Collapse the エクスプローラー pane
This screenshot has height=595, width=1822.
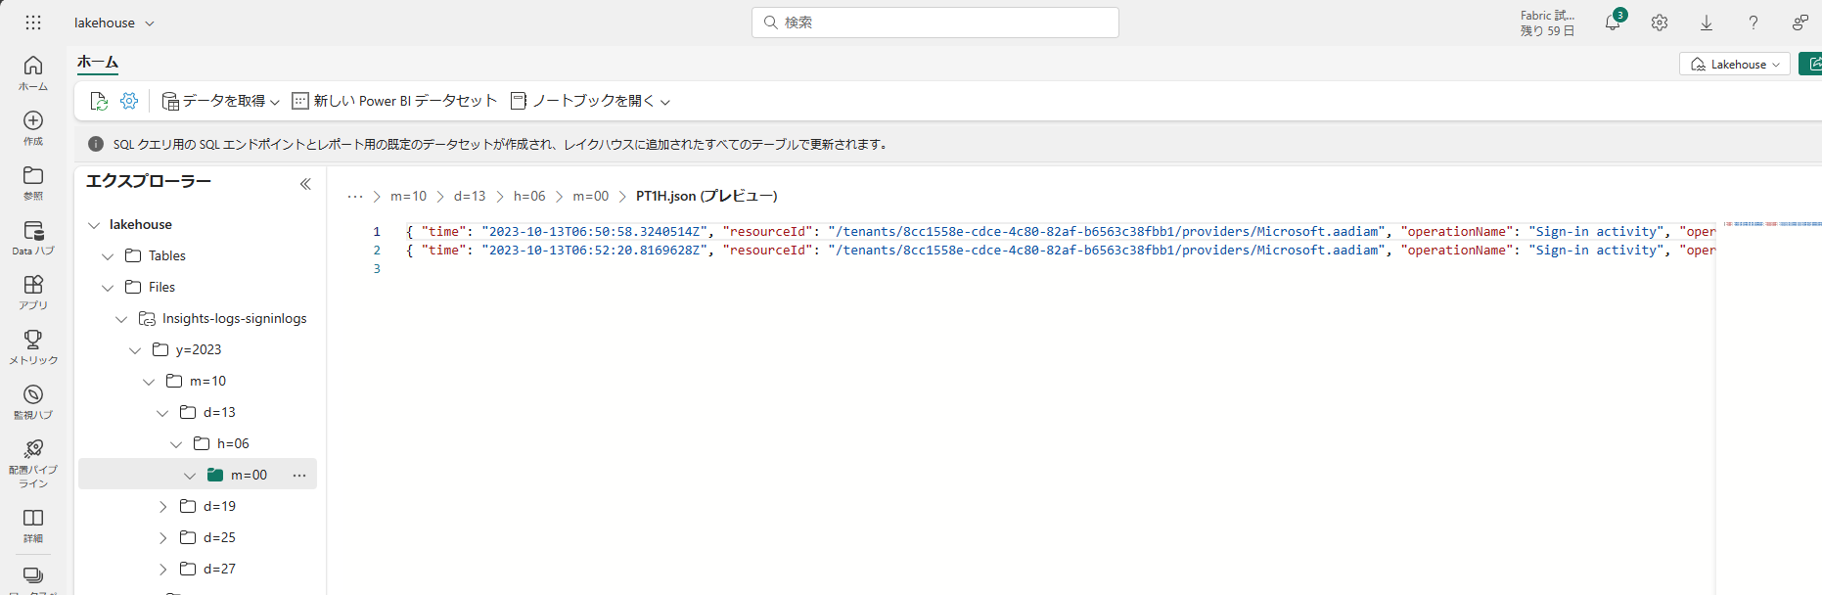[305, 184]
